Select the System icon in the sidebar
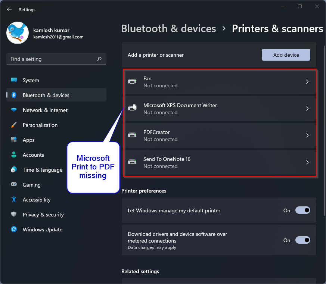Image resolution: width=326 pixels, height=284 pixels. (x=14, y=80)
